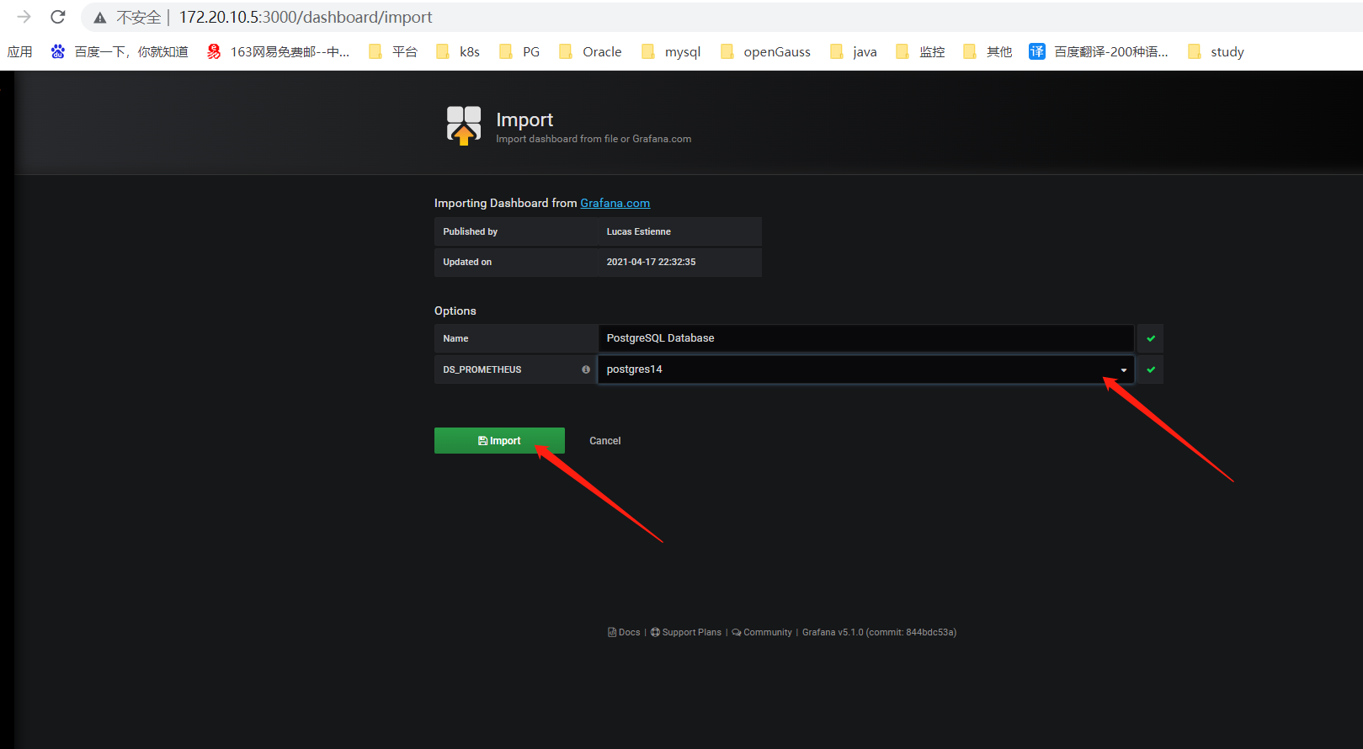Click the Import dashboard header icon
The width and height of the screenshot is (1363, 749).
(464, 125)
